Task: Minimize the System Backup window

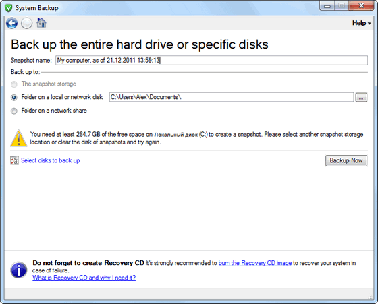Action: [x=327, y=6]
